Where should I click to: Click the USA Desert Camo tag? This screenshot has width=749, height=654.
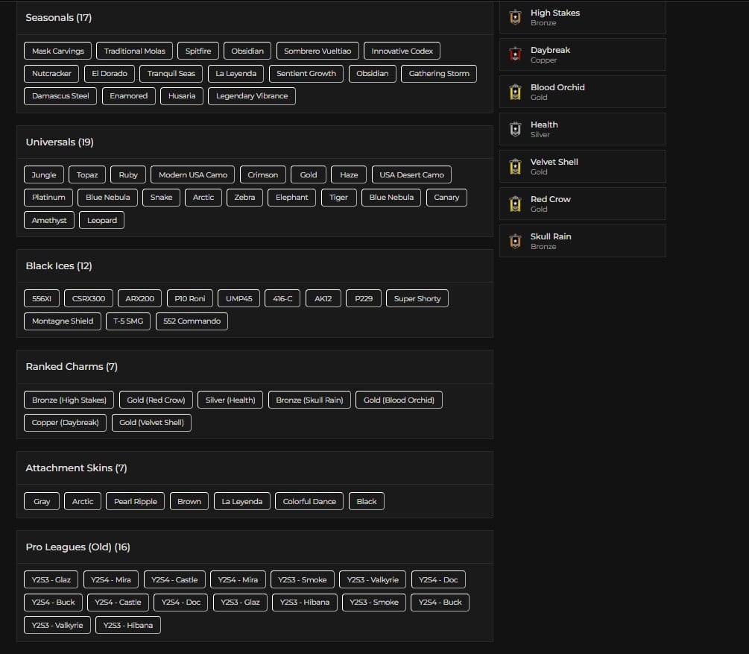[411, 174]
